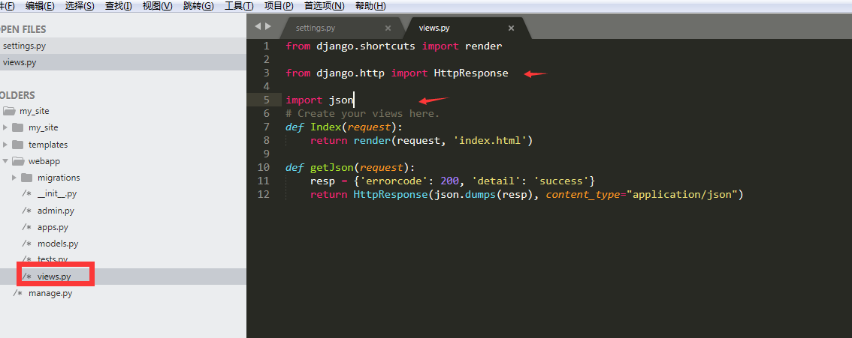Open views.py in folder tree
This screenshot has width=852, height=338.
coord(54,277)
